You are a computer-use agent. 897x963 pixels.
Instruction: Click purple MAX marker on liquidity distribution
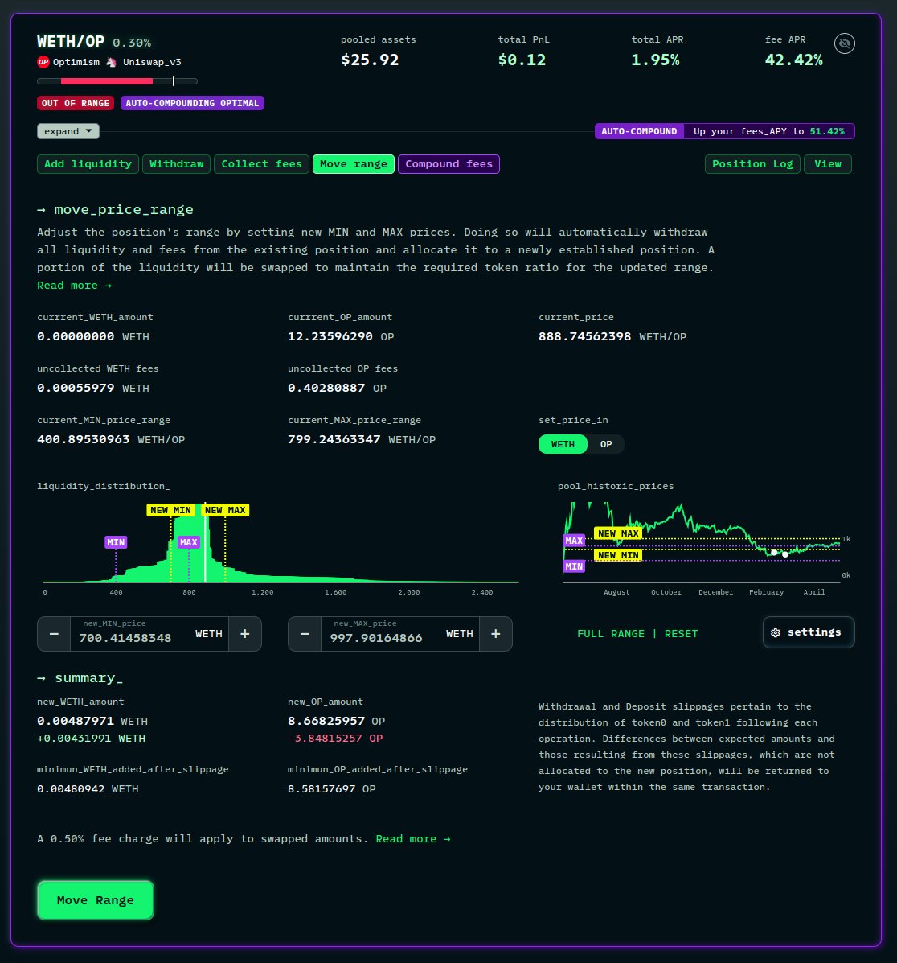(188, 542)
